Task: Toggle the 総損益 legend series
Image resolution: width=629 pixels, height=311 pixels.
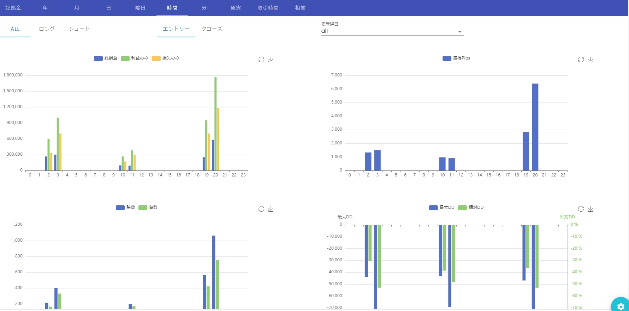Action: 106,58
